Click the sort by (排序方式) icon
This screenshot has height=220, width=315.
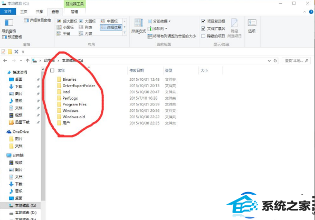[138, 26]
